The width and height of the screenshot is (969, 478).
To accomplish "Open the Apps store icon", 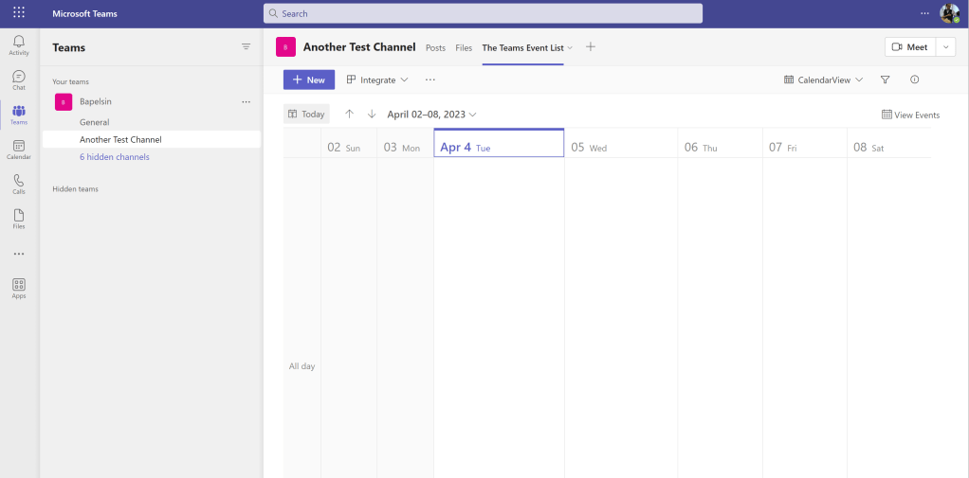I will point(19,288).
